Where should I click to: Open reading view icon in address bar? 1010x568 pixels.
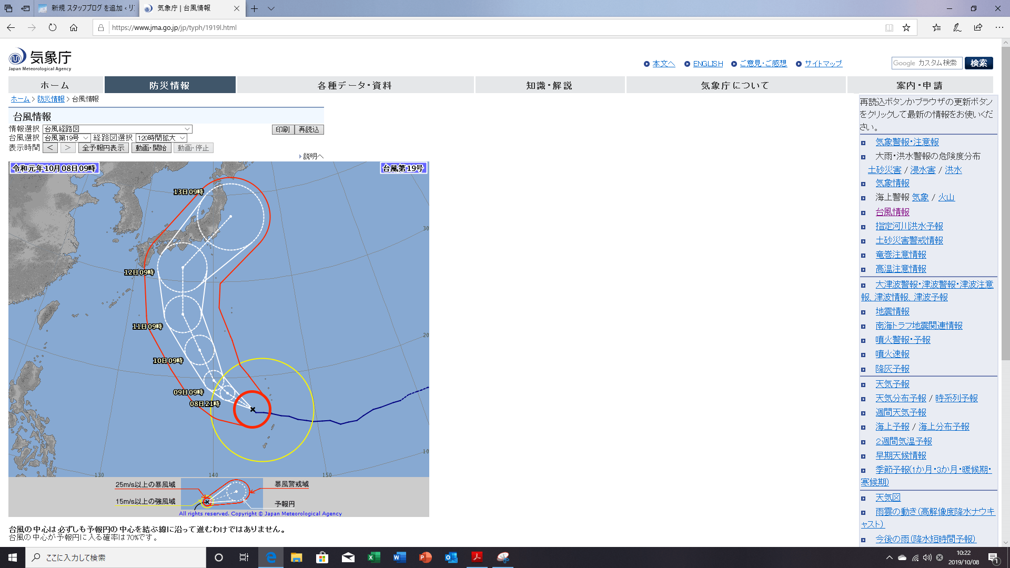point(889,27)
